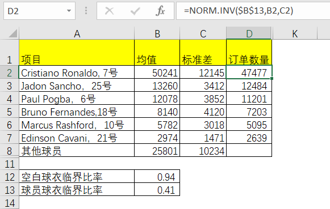Select cell 其他球员
The image size is (330, 209).
point(77,150)
